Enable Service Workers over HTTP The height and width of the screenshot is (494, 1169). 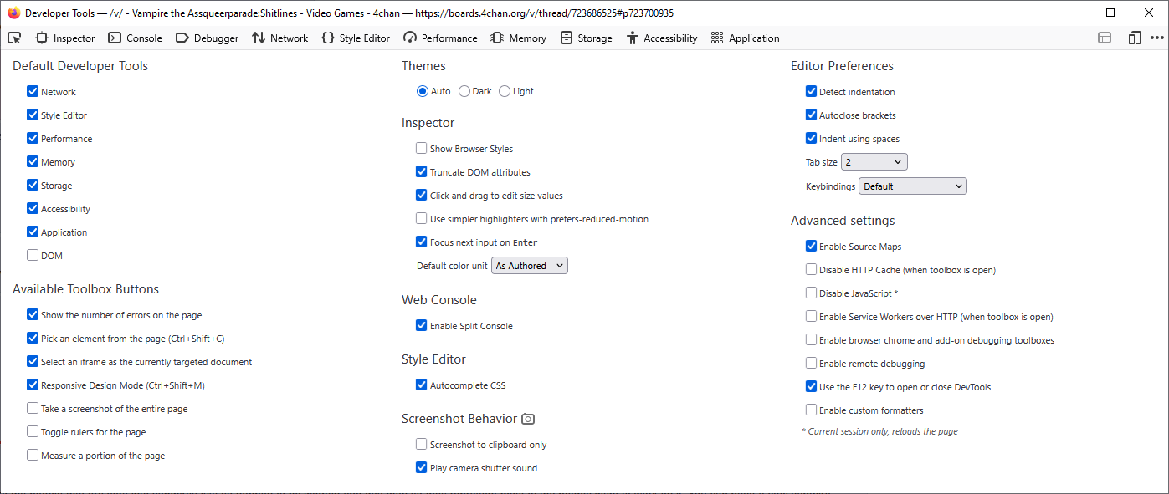click(811, 317)
